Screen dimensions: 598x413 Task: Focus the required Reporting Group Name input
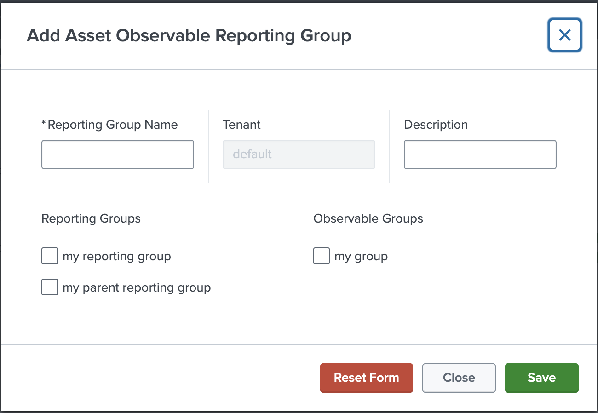click(117, 155)
